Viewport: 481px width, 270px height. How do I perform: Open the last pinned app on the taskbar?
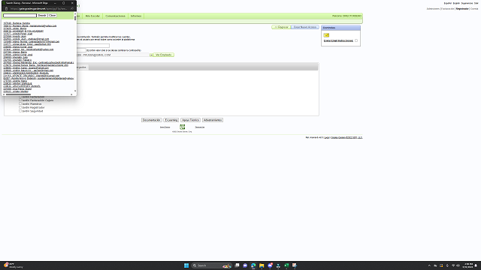[x=295, y=265]
